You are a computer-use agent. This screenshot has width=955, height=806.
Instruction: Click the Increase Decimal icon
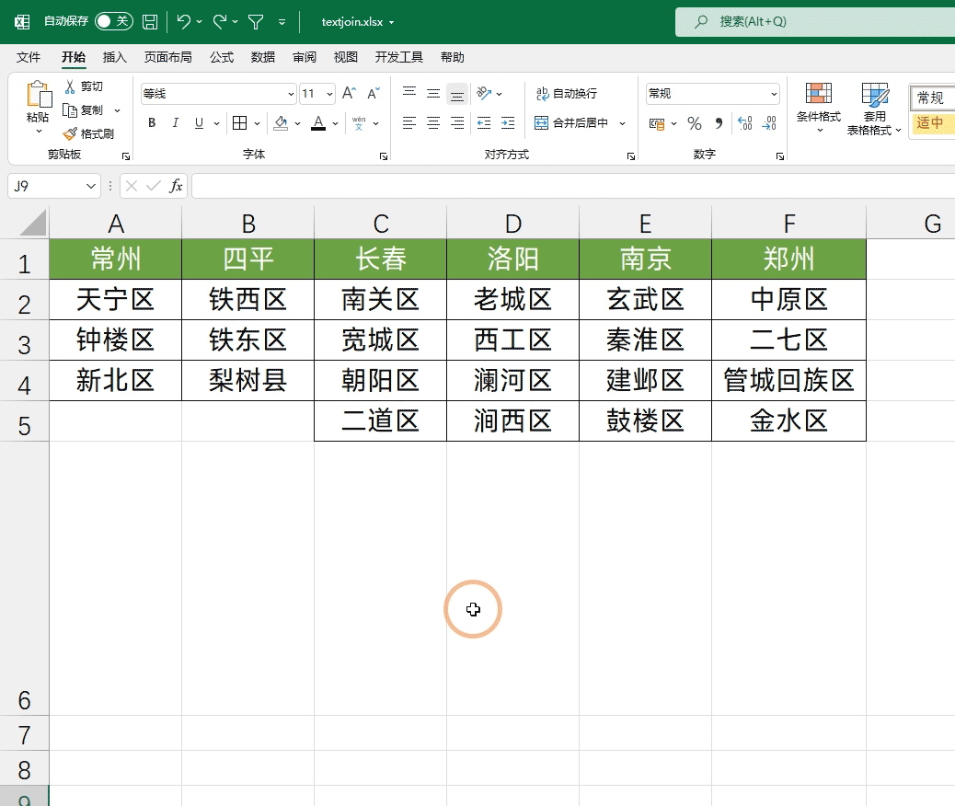[745, 122]
